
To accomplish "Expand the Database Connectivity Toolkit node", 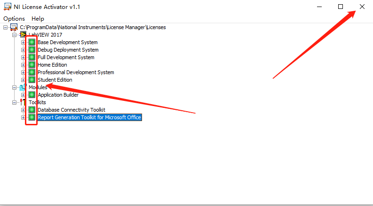I will tap(23, 110).
